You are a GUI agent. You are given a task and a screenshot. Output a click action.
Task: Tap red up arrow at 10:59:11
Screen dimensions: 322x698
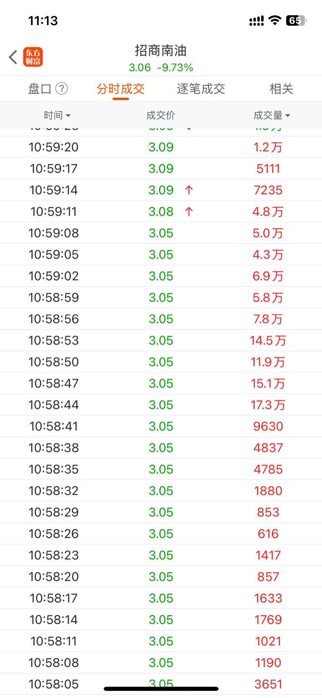pos(189,212)
